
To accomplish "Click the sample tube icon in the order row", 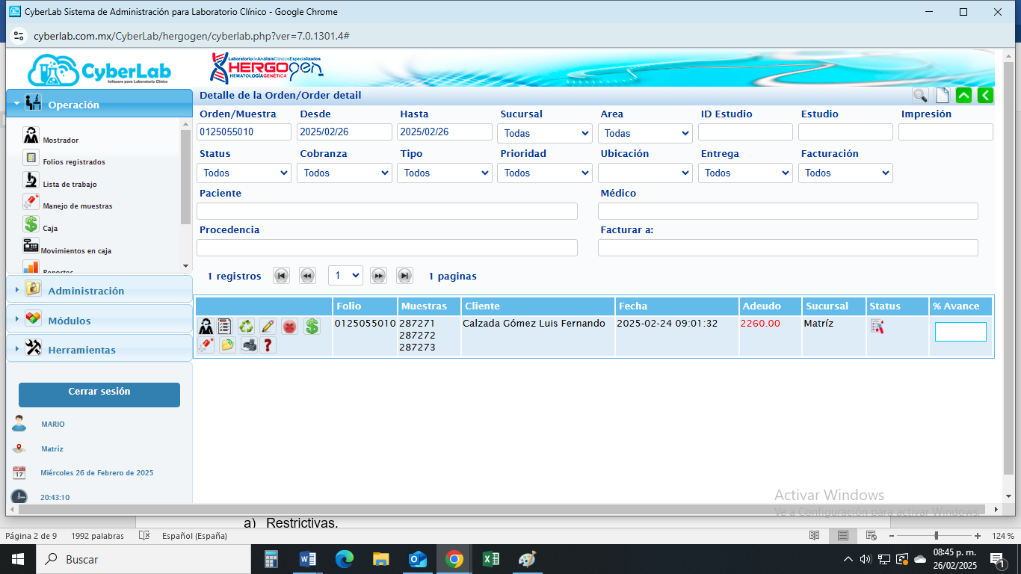I will tap(206, 345).
